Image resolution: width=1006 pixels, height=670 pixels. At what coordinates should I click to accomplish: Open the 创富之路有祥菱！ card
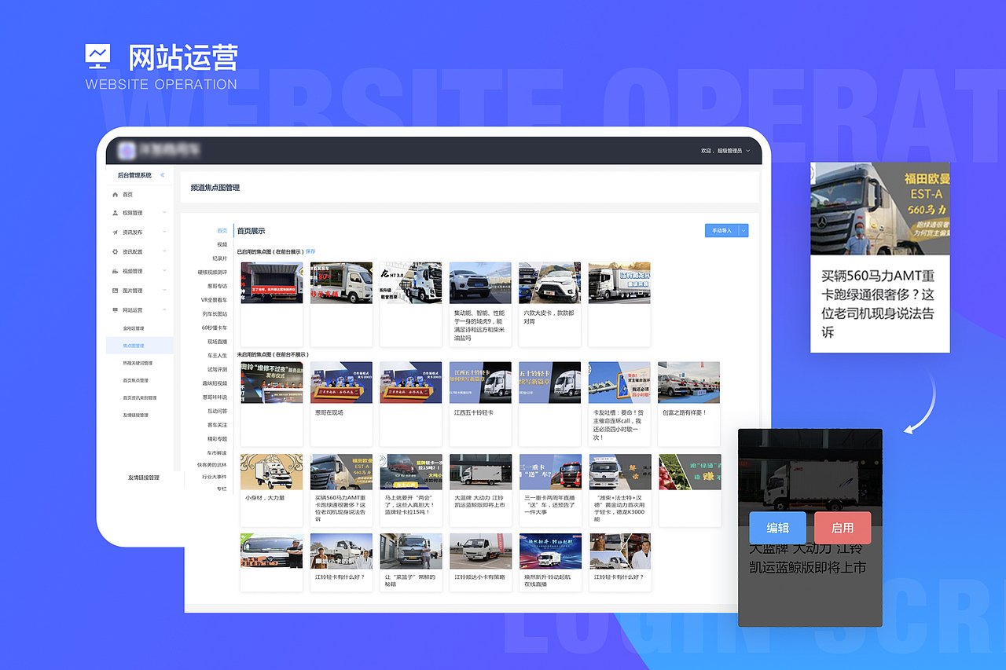[688, 404]
